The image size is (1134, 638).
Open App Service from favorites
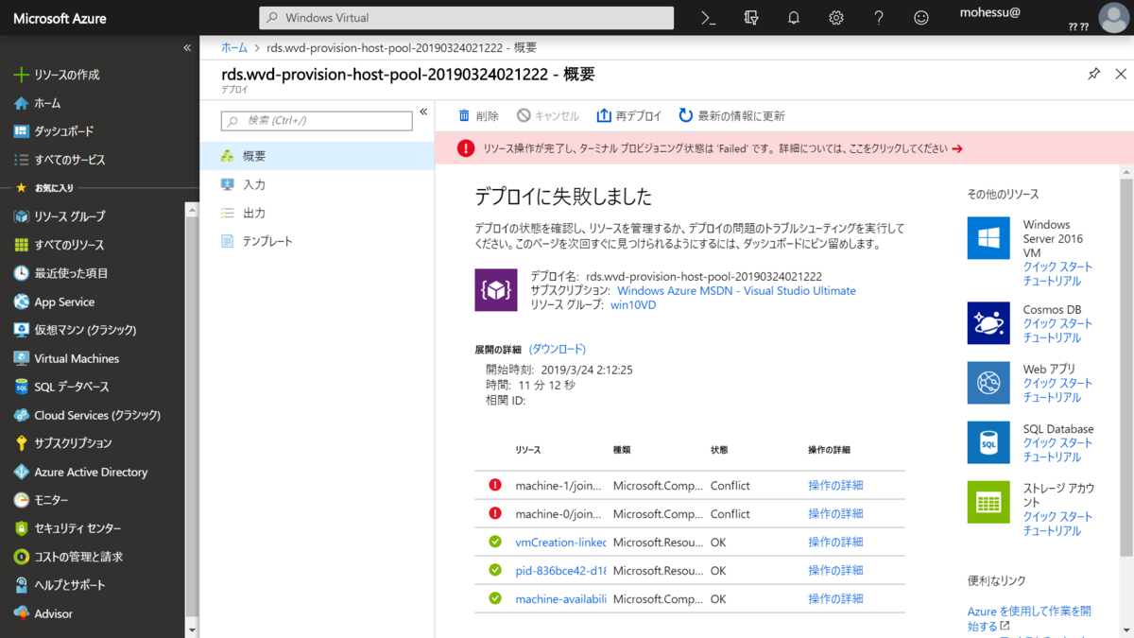tap(64, 302)
